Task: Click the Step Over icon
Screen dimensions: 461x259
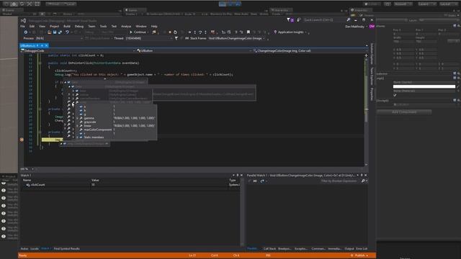Action: (200, 32)
